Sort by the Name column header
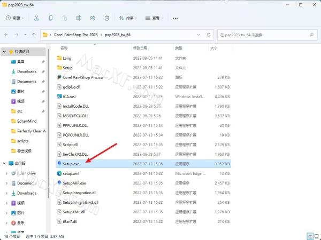The width and height of the screenshot is (321, 240). (x=64, y=48)
